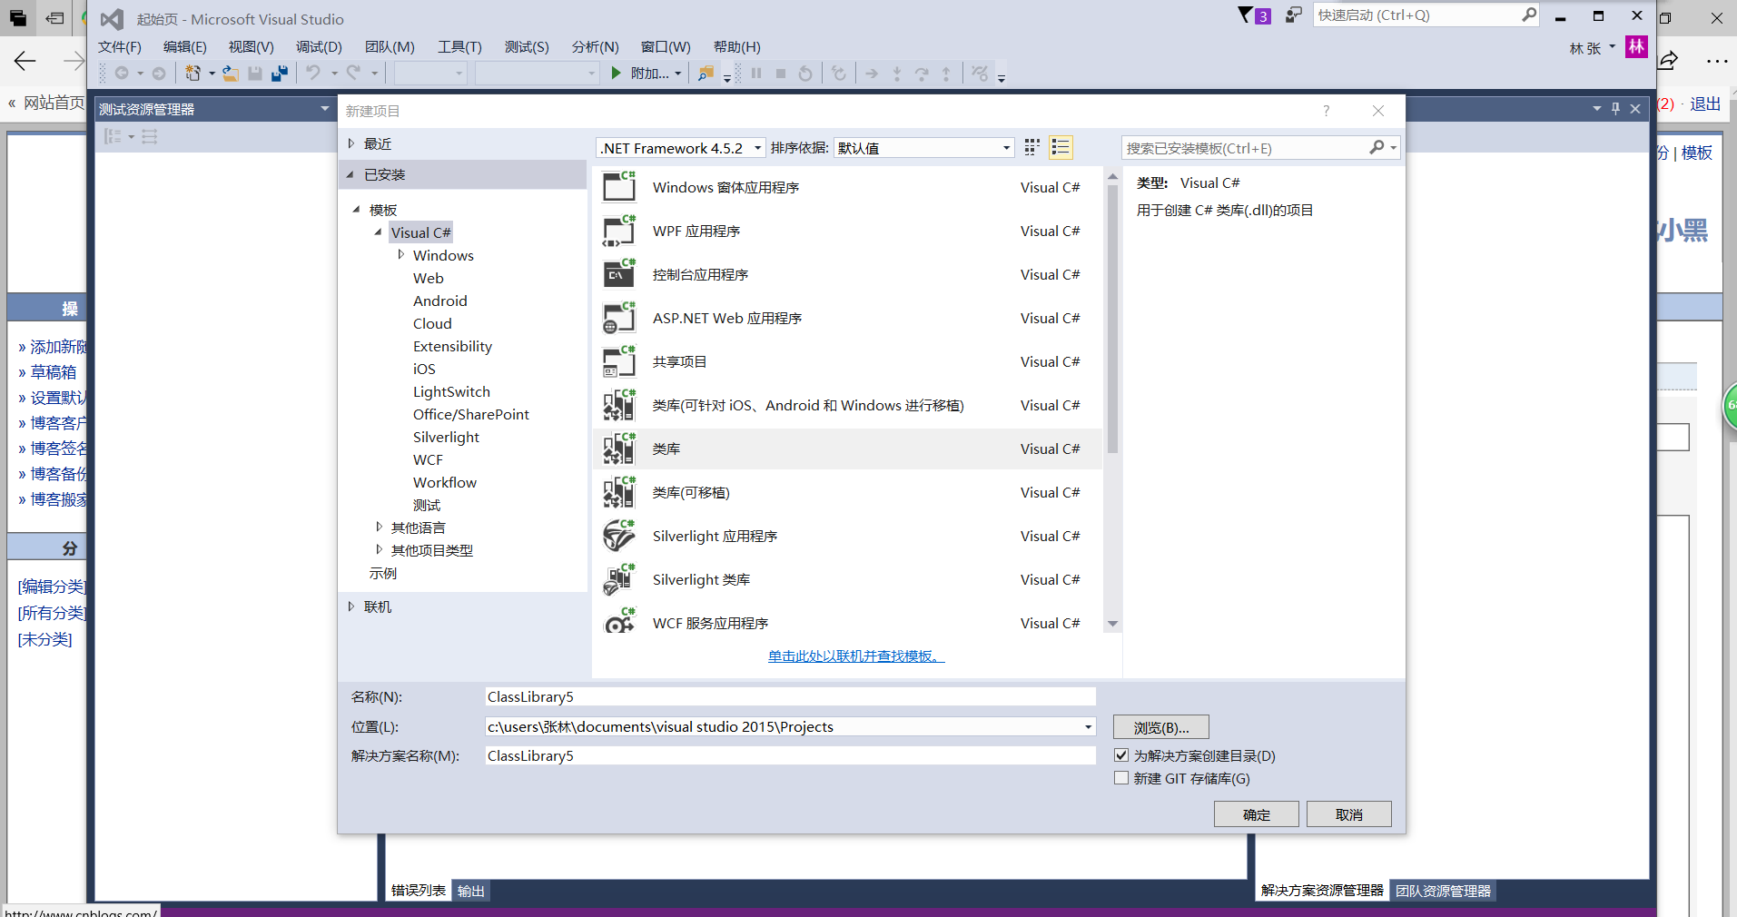The width and height of the screenshot is (1737, 917).
Task: Click the browser back arrow button
Action: click(x=25, y=61)
